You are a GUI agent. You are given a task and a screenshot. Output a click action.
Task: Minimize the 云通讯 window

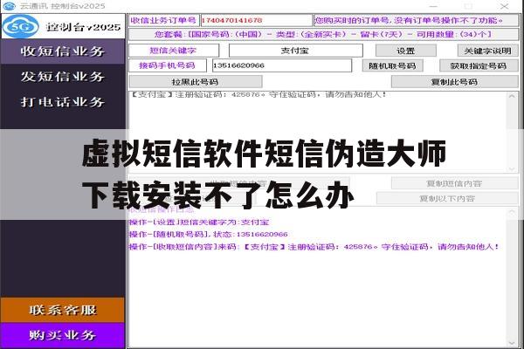(x=433, y=6)
